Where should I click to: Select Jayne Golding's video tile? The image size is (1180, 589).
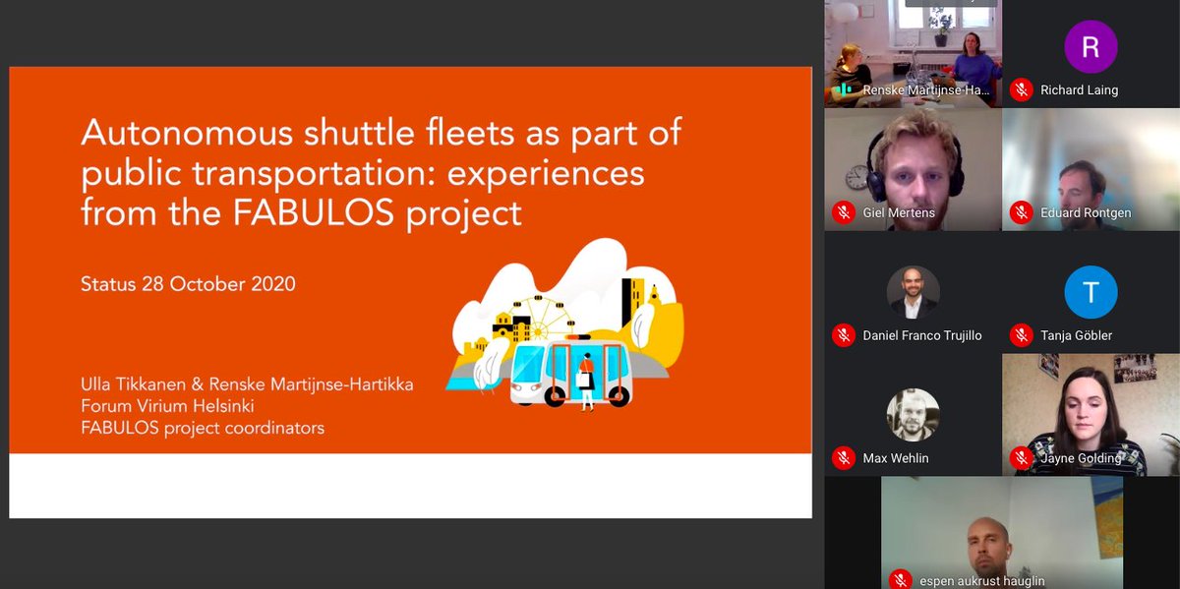click(x=1091, y=415)
